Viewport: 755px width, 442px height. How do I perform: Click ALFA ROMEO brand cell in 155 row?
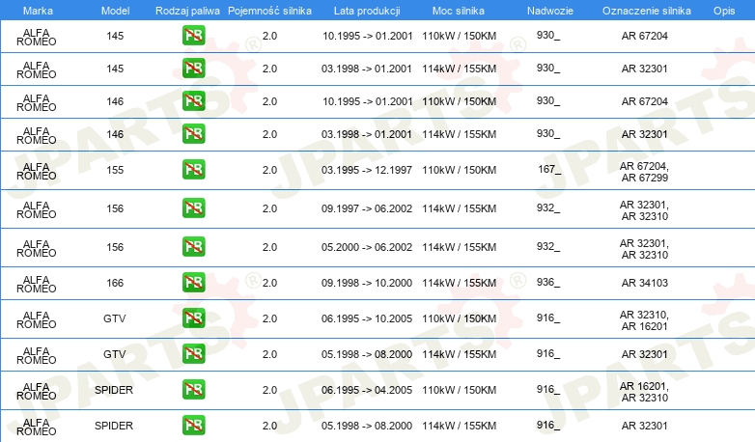tap(37, 172)
